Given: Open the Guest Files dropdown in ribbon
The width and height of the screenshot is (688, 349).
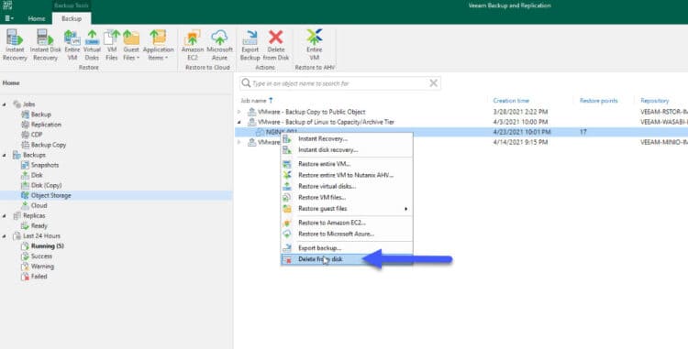Looking at the screenshot, I should click(131, 45).
